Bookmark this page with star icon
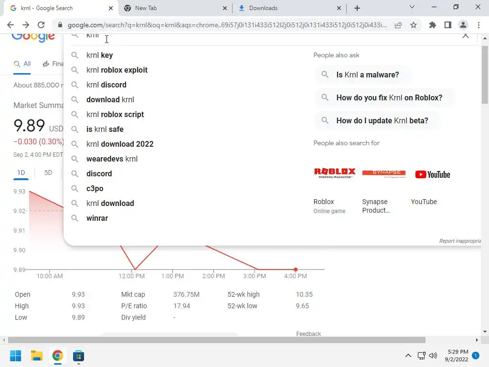The image size is (489, 367). coord(414,25)
